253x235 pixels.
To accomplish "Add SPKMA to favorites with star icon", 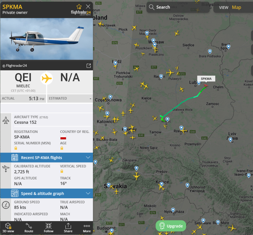I will pyautogui.click(x=79, y=7).
